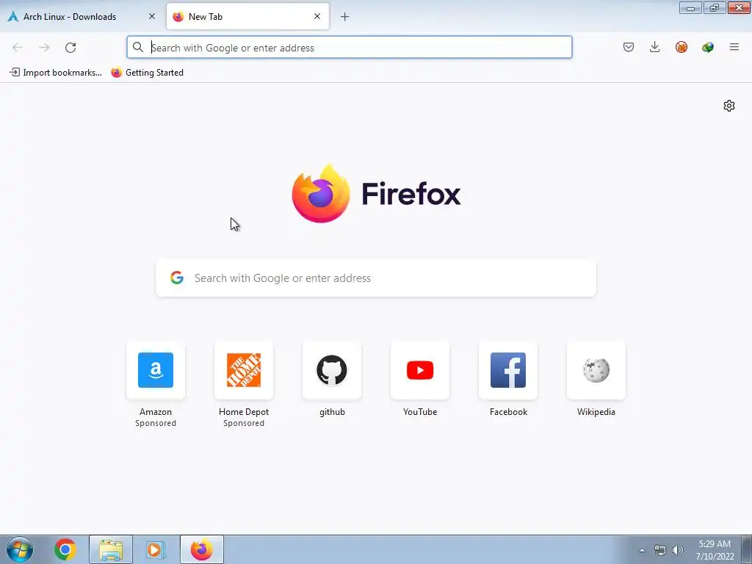Open the Windows Start menu

pos(20,549)
